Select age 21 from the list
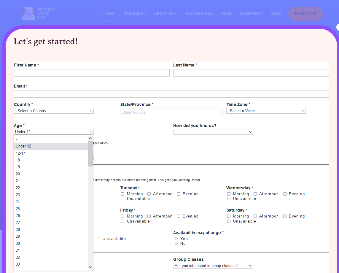Screen dimensions: 339x273 coord(51,181)
